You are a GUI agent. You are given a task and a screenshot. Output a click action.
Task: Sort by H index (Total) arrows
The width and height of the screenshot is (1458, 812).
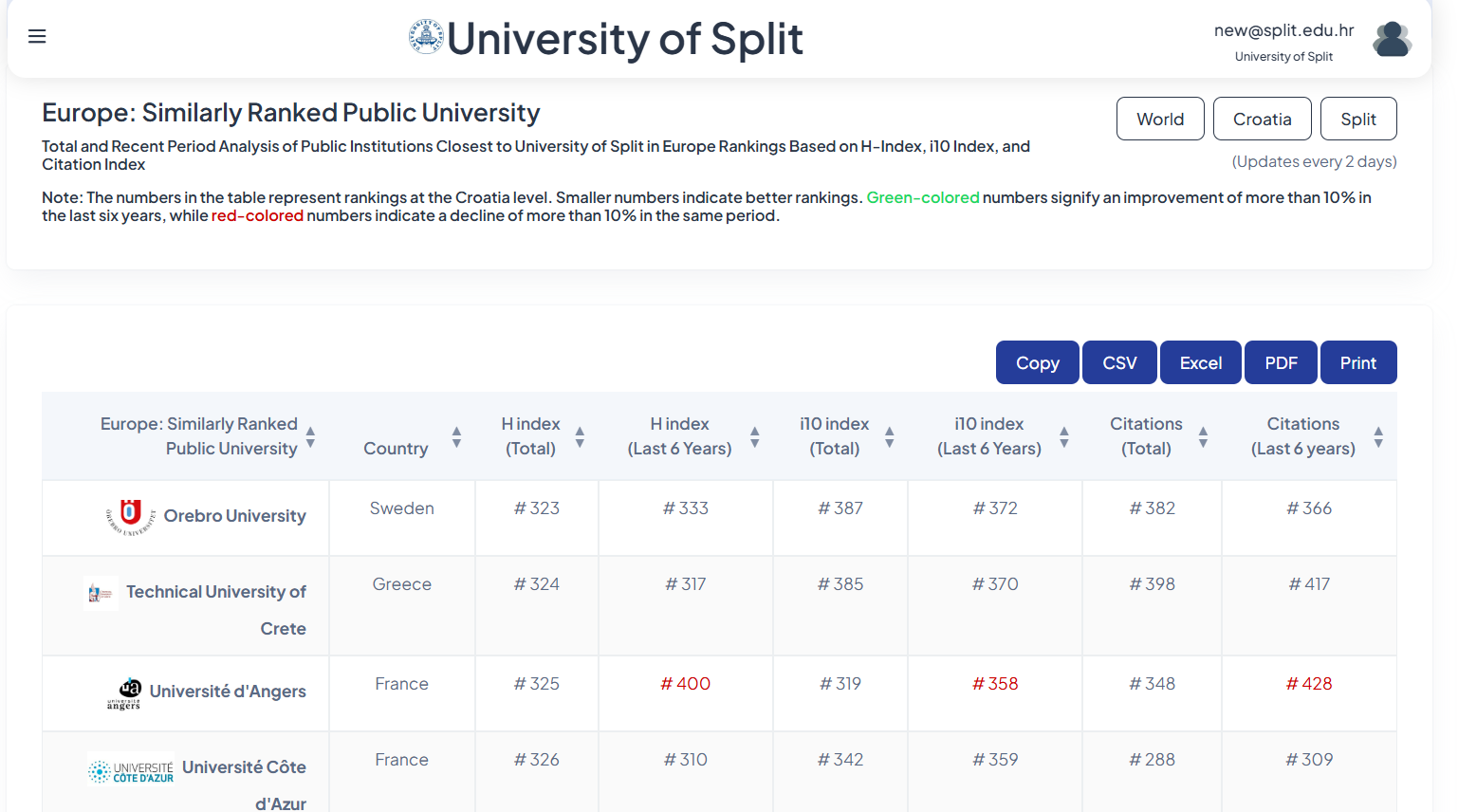tap(580, 436)
